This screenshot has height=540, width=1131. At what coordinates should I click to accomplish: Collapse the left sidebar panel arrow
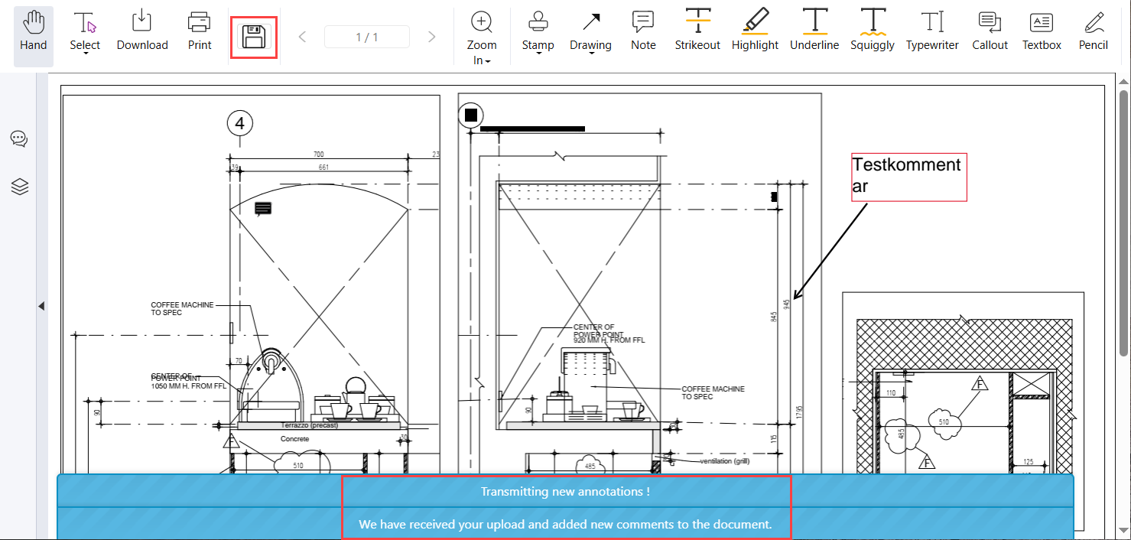pyautogui.click(x=41, y=306)
